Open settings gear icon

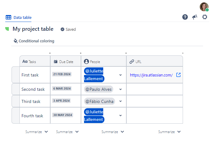click(x=205, y=17)
